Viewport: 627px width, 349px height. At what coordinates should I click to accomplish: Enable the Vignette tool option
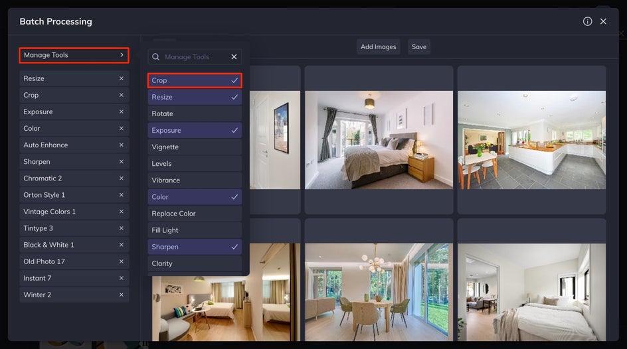coord(195,147)
